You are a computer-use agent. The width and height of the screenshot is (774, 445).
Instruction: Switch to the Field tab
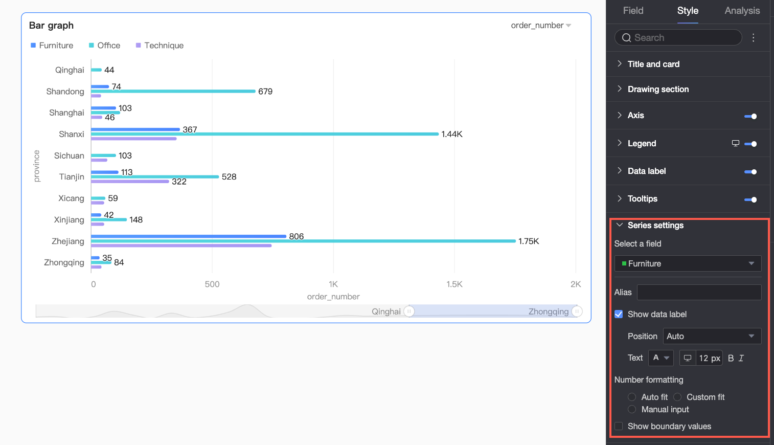(633, 11)
